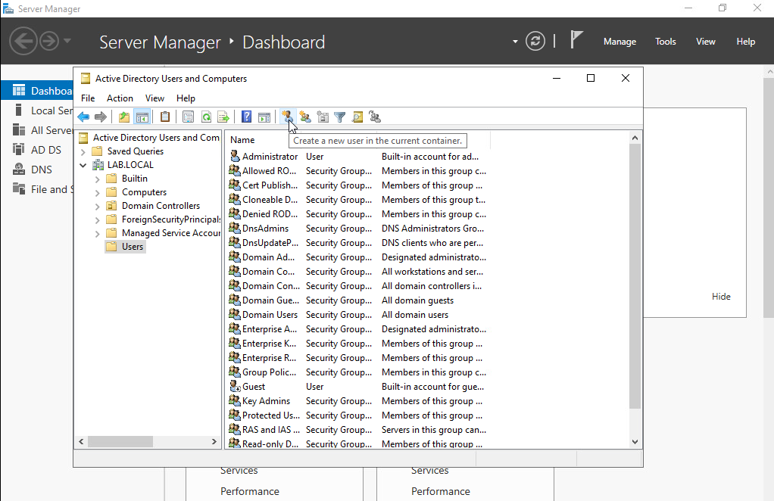The image size is (774, 501).
Task: Open the Notifications flag in Server Manager
Action: pyautogui.click(x=576, y=39)
